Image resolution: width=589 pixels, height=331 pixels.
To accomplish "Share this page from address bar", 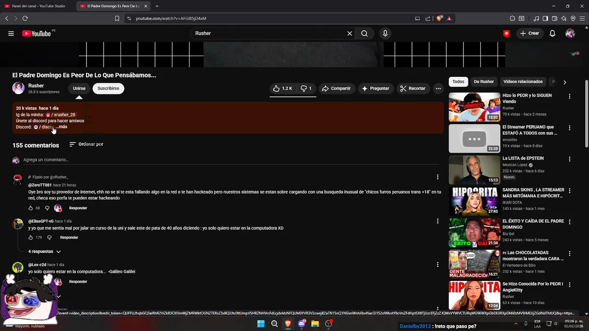I will (x=428, y=18).
